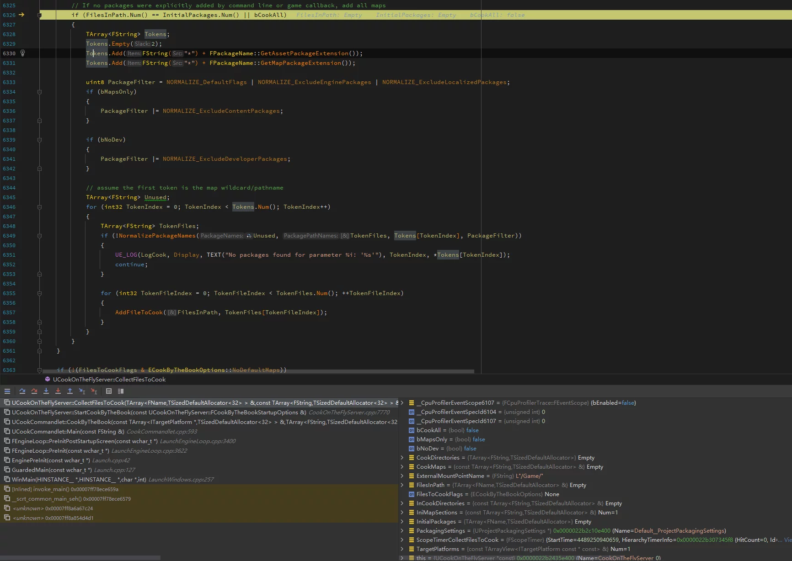Image resolution: width=792 pixels, height=561 pixels.
Task: Click the UCookOnTheFlyServer::CollectFilesToCook breadcrumb
Action: (x=109, y=380)
